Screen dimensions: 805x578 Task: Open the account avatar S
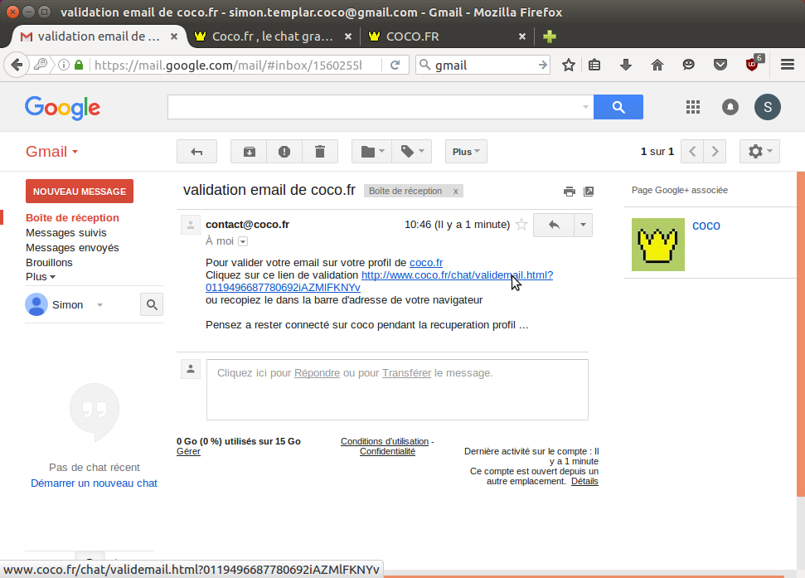768,107
